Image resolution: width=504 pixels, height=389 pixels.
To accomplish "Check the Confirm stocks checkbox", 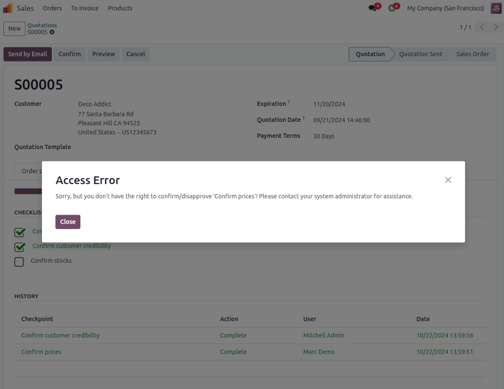I will point(19,262).
